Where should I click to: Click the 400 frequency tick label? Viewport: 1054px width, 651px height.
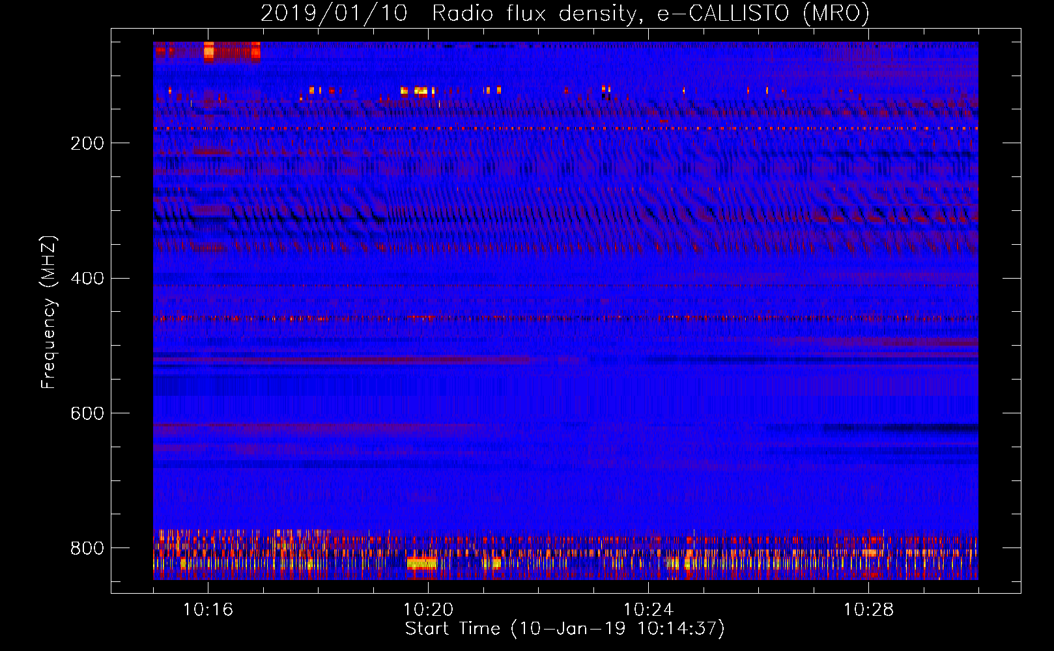[87, 279]
